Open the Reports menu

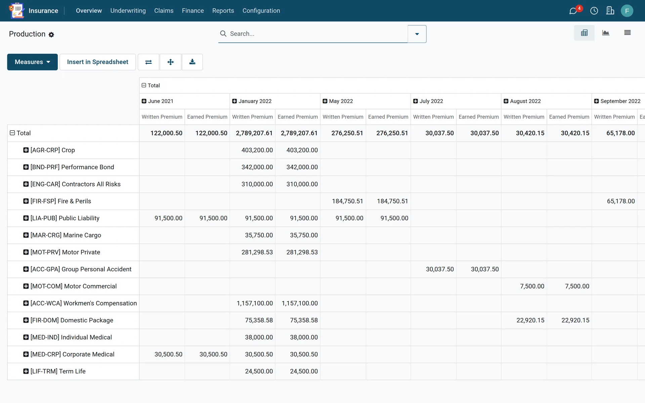[223, 11]
